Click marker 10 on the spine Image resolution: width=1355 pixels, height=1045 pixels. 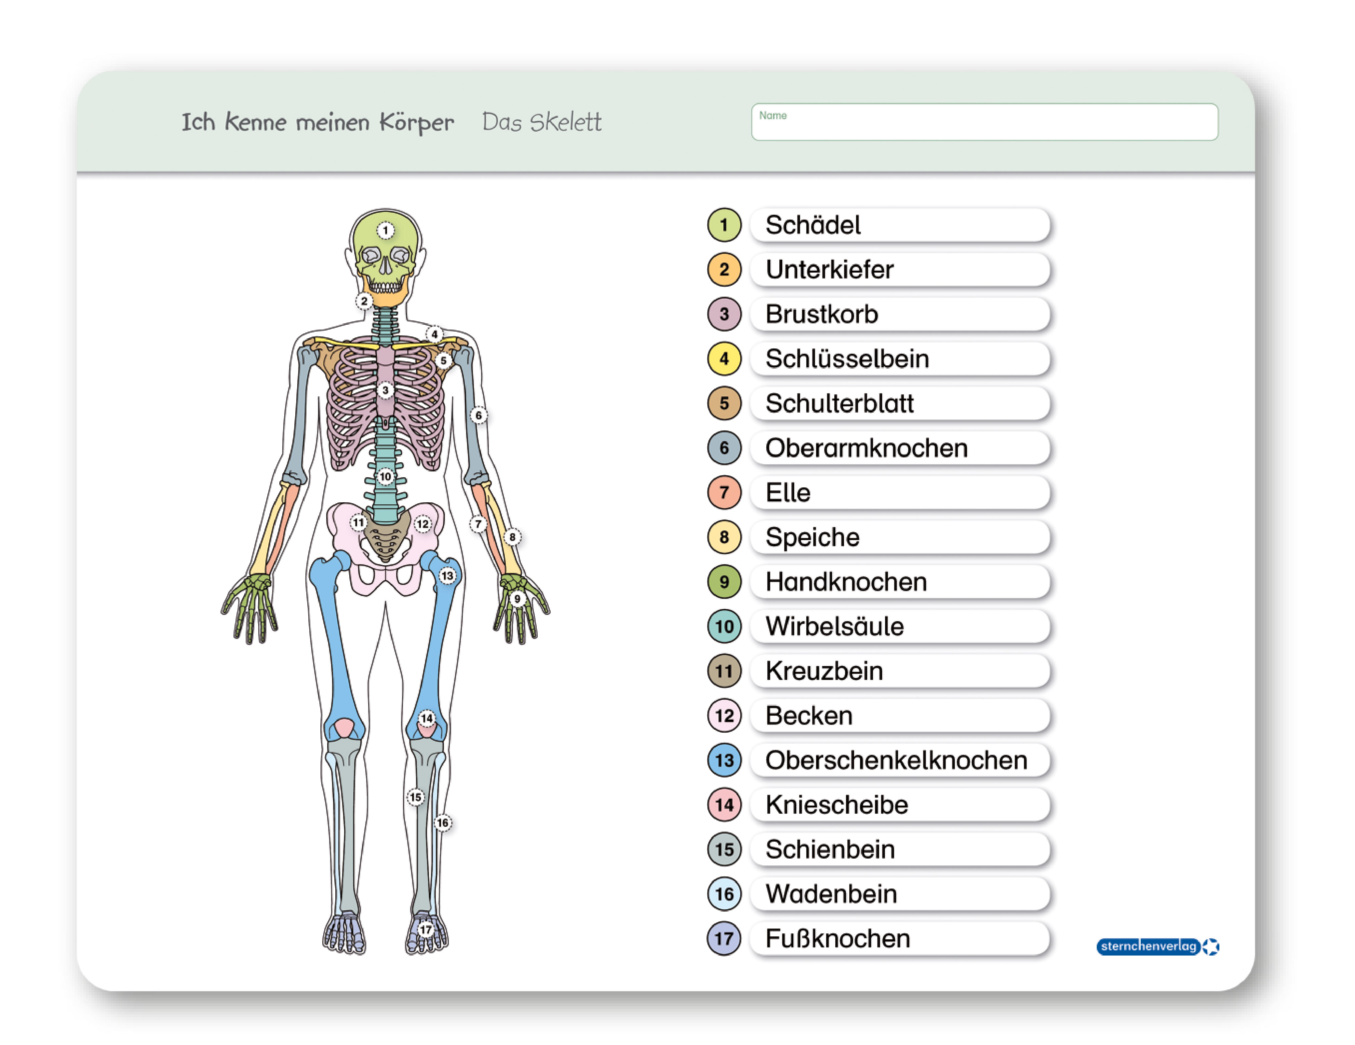coord(385,476)
